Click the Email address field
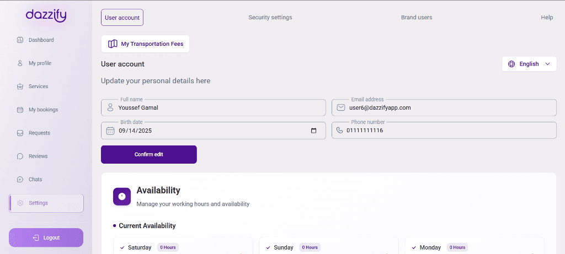The height and width of the screenshot is (254, 565). click(x=444, y=107)
